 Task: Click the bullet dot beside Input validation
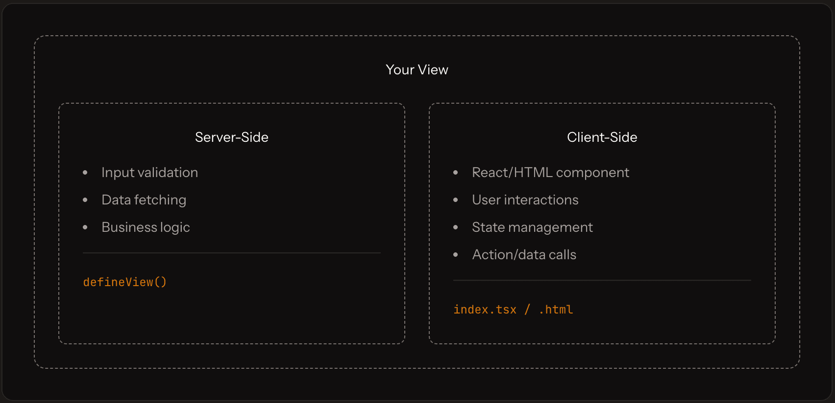click(85, 173)
